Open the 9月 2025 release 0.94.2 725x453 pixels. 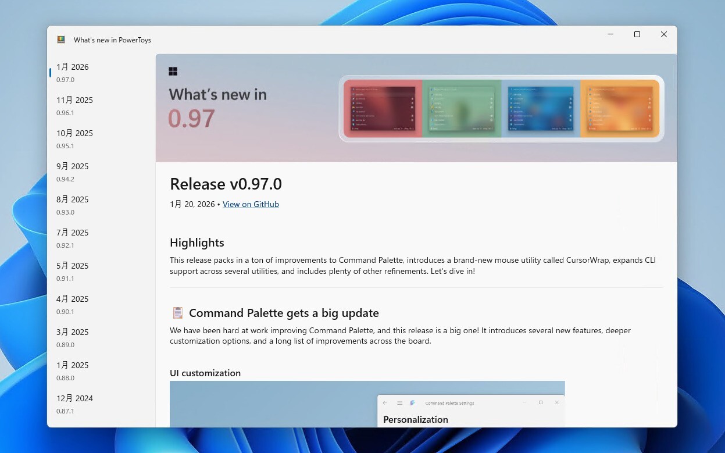click(101, 172)
